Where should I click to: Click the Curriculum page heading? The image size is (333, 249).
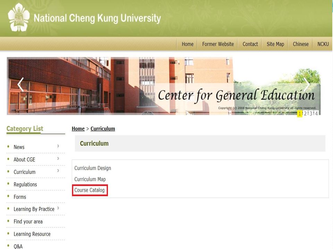94,144
